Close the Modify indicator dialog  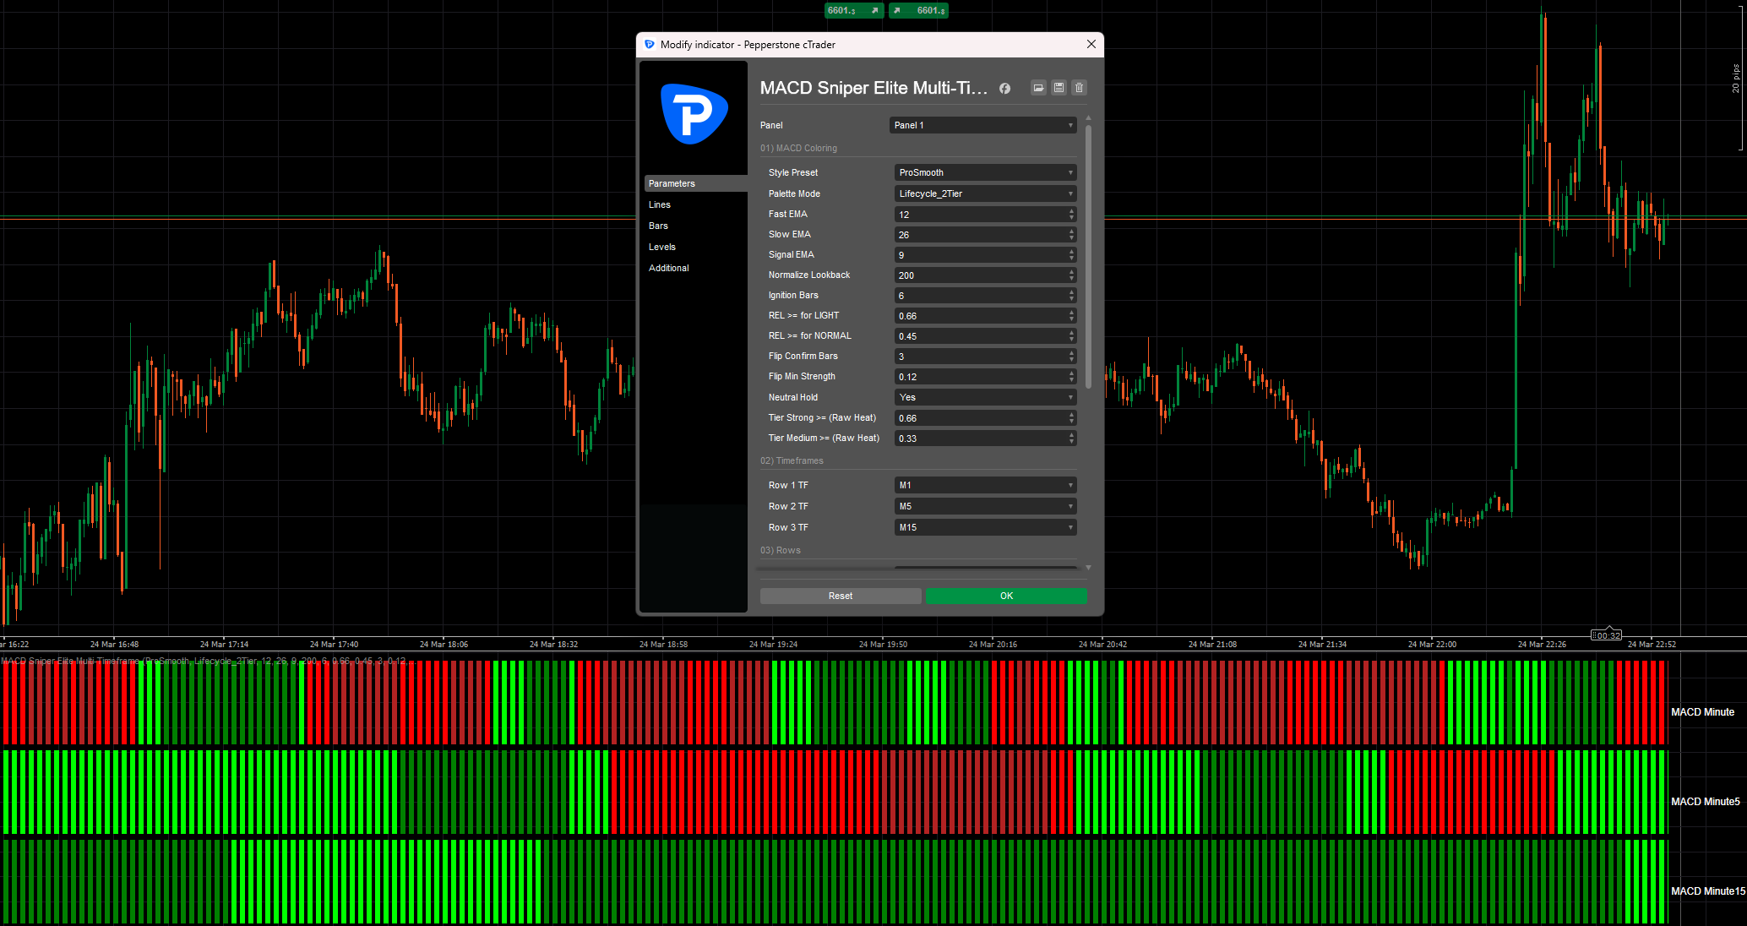click(x=1091, y=44)
